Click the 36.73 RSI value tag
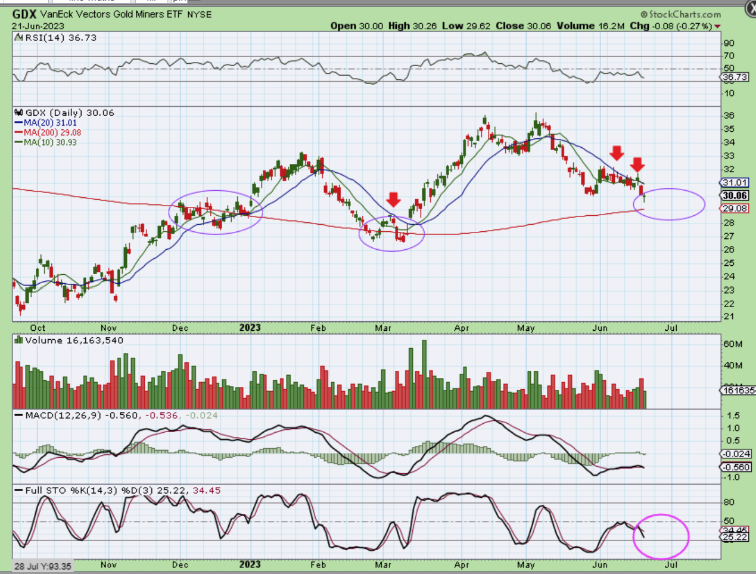The width and height of the screenshot is (756, 574). click(735, 77)
